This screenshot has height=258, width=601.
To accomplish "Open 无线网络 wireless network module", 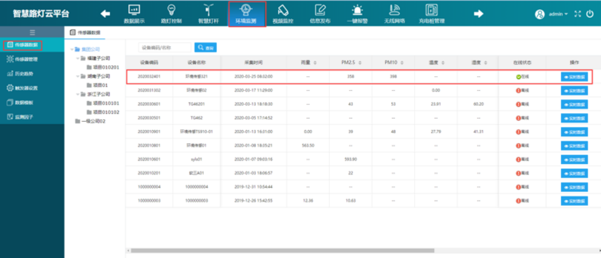I will [x=396, y=14].
